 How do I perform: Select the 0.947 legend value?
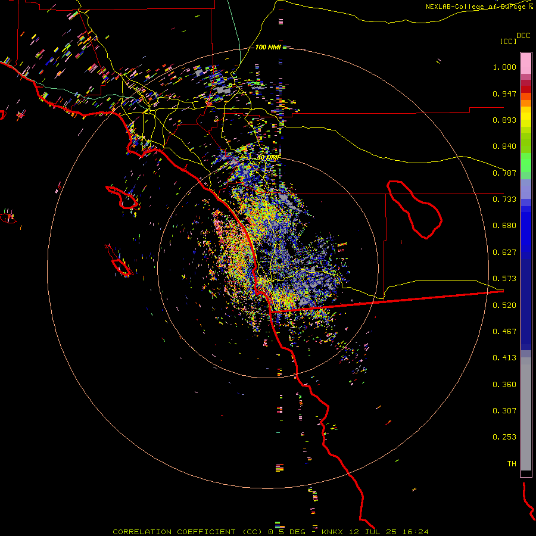pyautogui.click(x=504, y=94)
